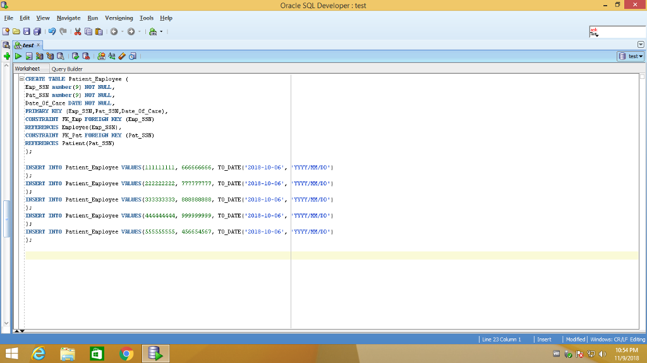Image resolution: width=647 pixels, height=363 pixels.
Task: Click the green plus icon on the left
Action: [x=7, y=56]
